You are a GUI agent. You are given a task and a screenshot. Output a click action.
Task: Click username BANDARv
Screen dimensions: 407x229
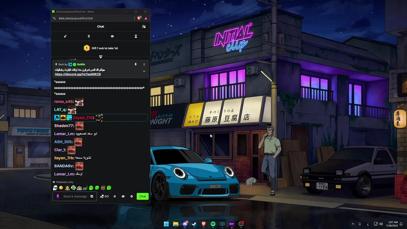click(x=64, y=166)
